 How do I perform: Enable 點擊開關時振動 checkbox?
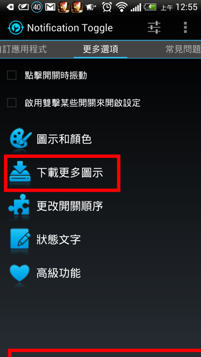coord(12,75)
